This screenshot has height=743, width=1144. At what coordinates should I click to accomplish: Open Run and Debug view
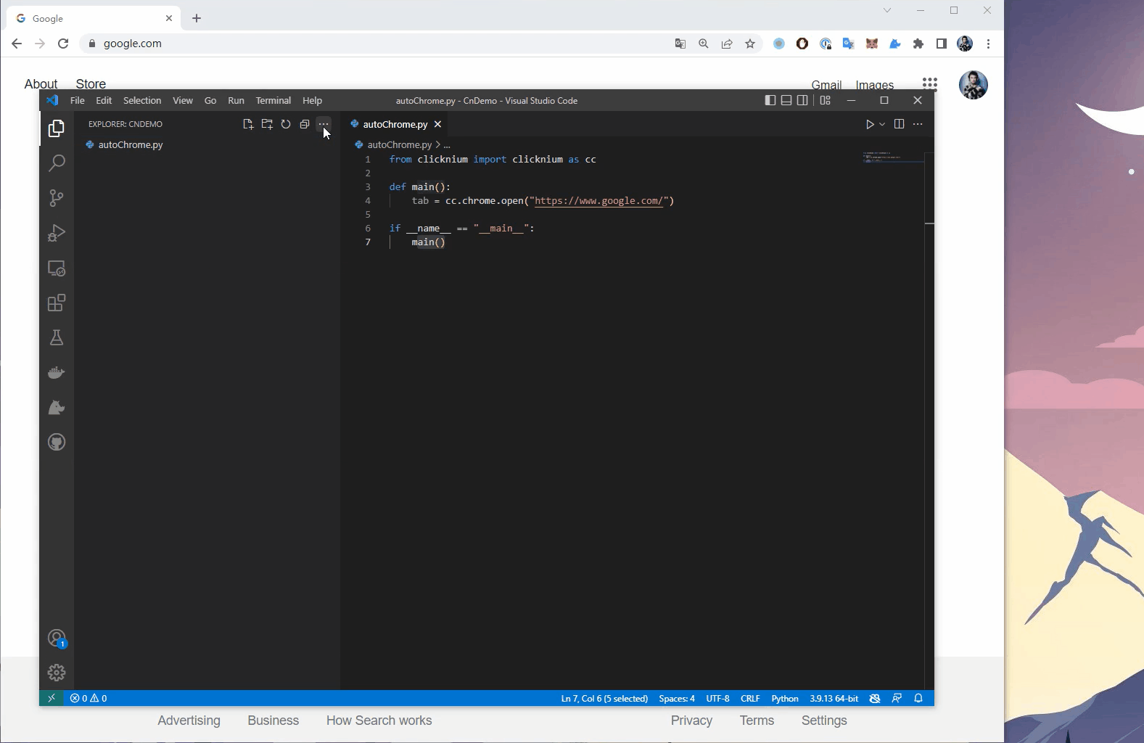pyautogui.click(x=57, y=233)
